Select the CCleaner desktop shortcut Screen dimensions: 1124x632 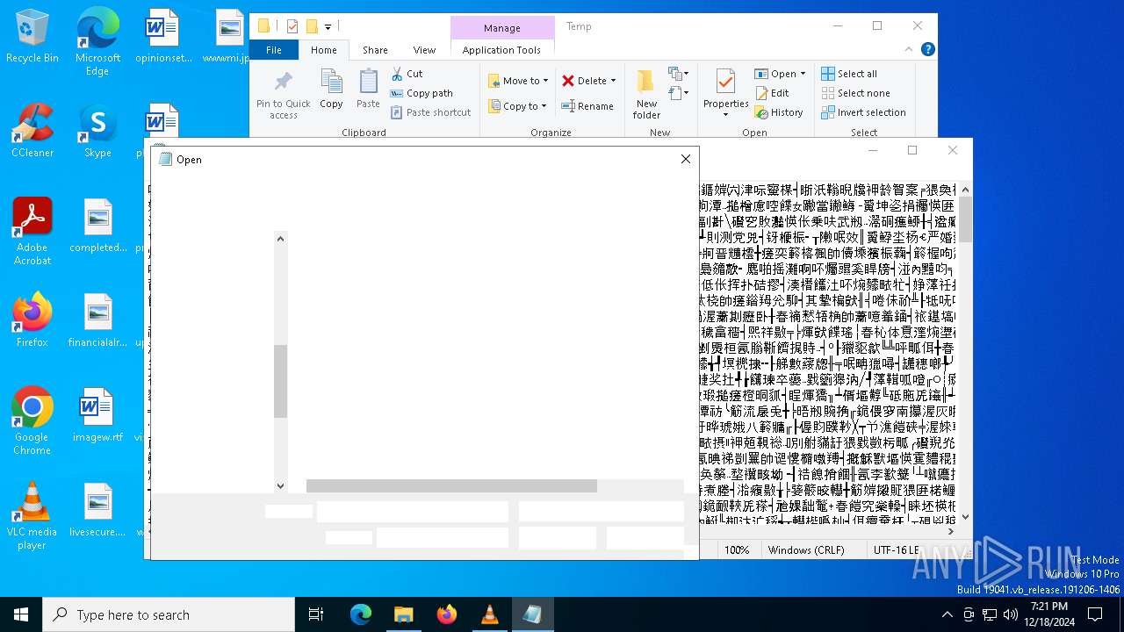(x=32, y=130)
